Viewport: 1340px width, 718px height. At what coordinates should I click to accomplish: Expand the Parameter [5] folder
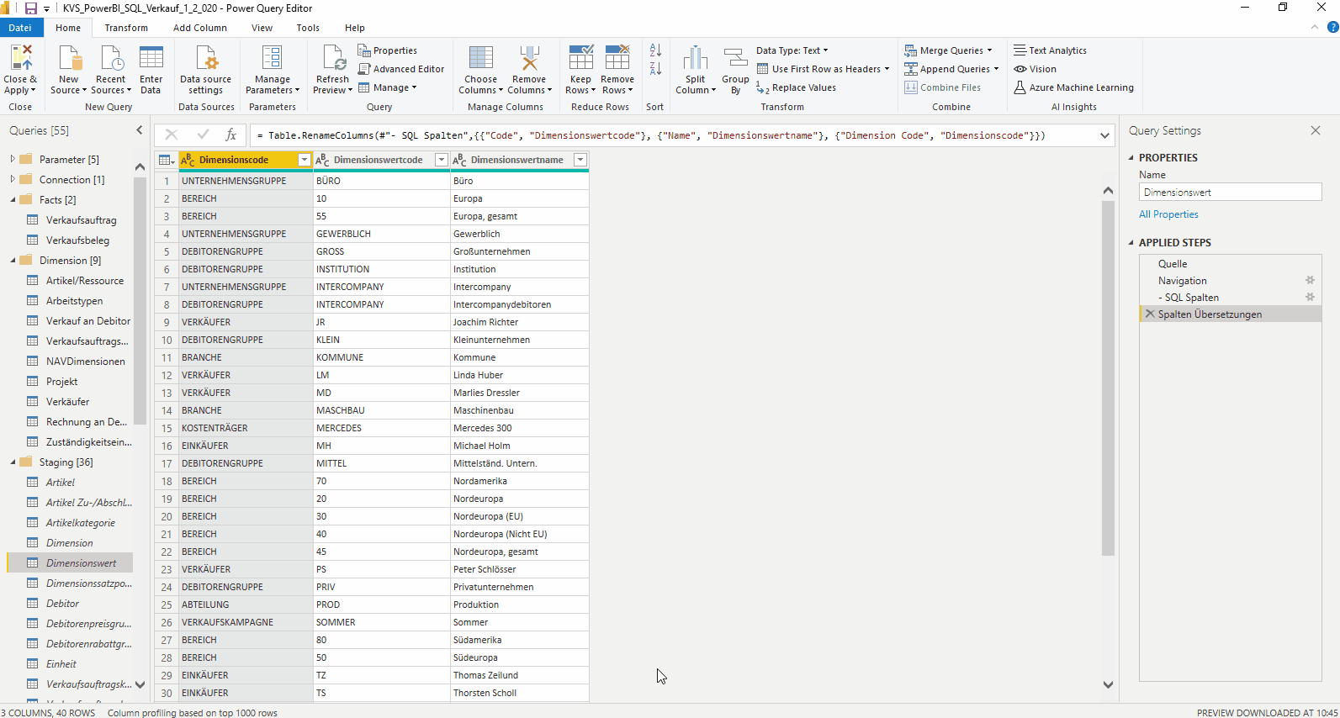(x=12, y=158)
